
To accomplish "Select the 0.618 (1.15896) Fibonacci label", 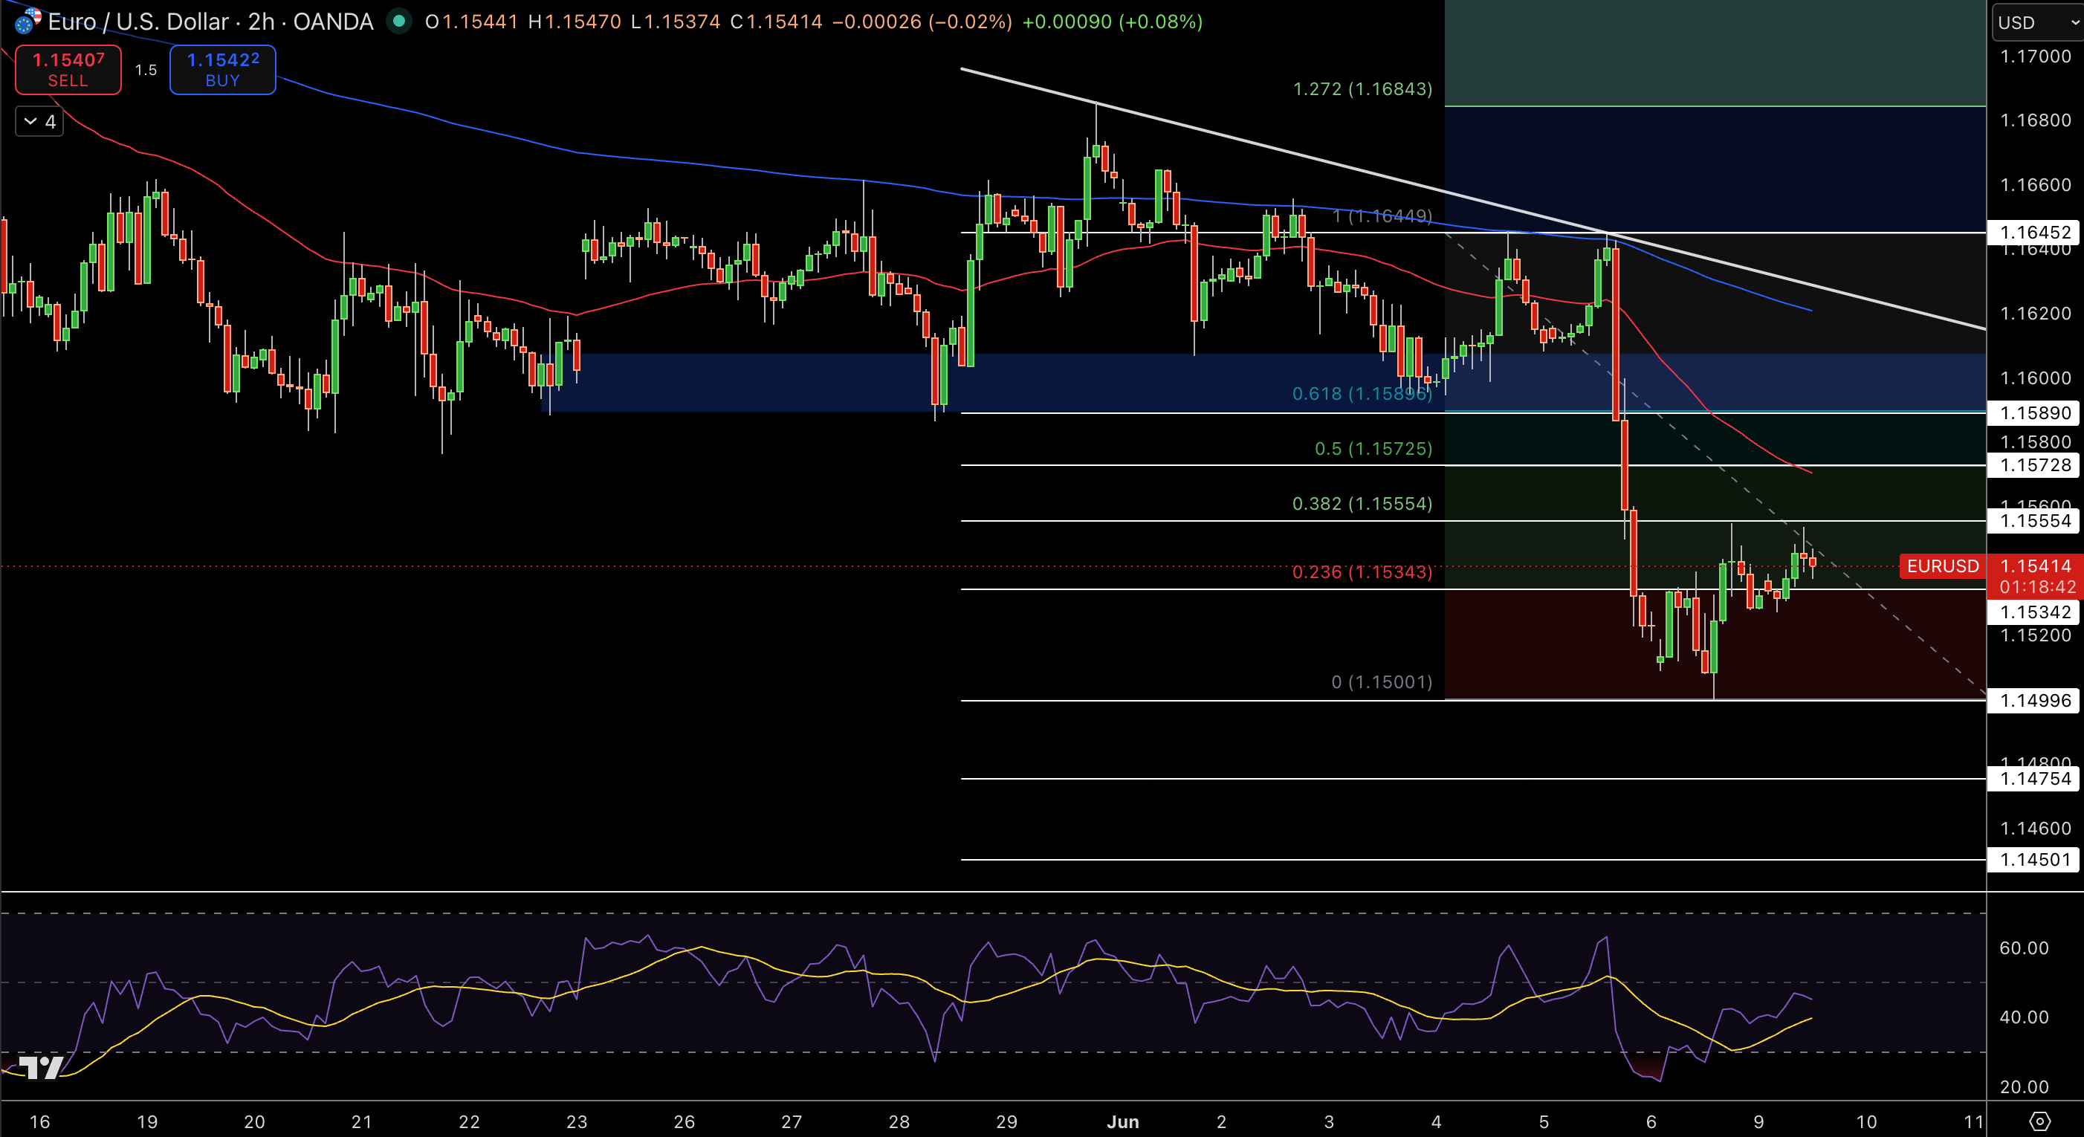I will coord(1362,394).
